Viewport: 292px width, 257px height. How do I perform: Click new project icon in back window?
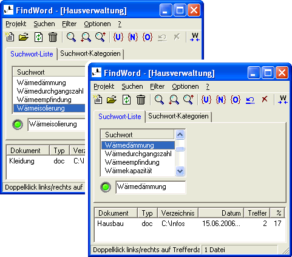tap(10, 37)
